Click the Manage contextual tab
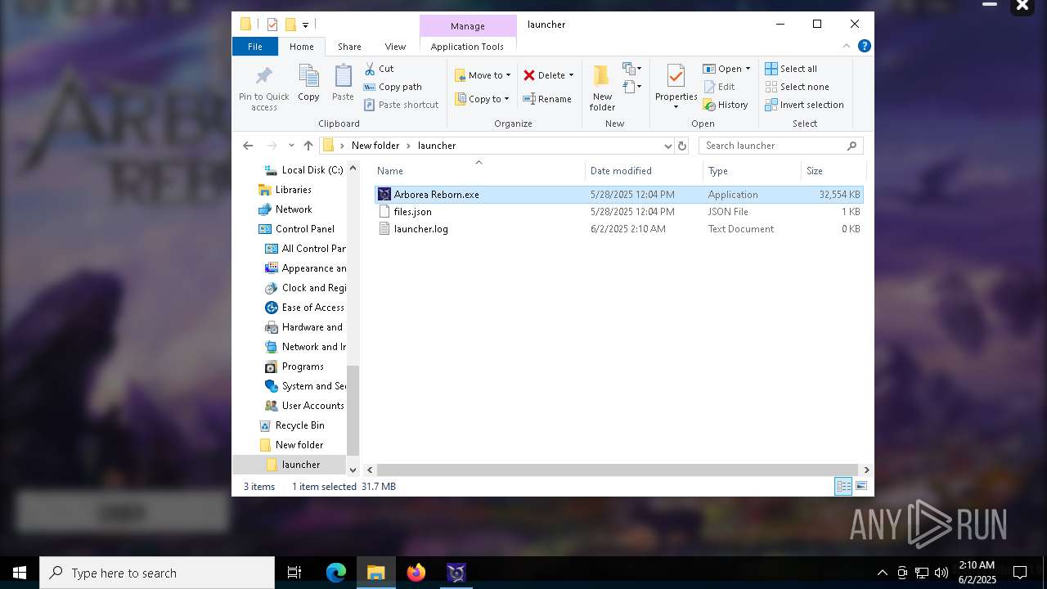Viewport: 1047px width, 589px height. pos(468,26)
